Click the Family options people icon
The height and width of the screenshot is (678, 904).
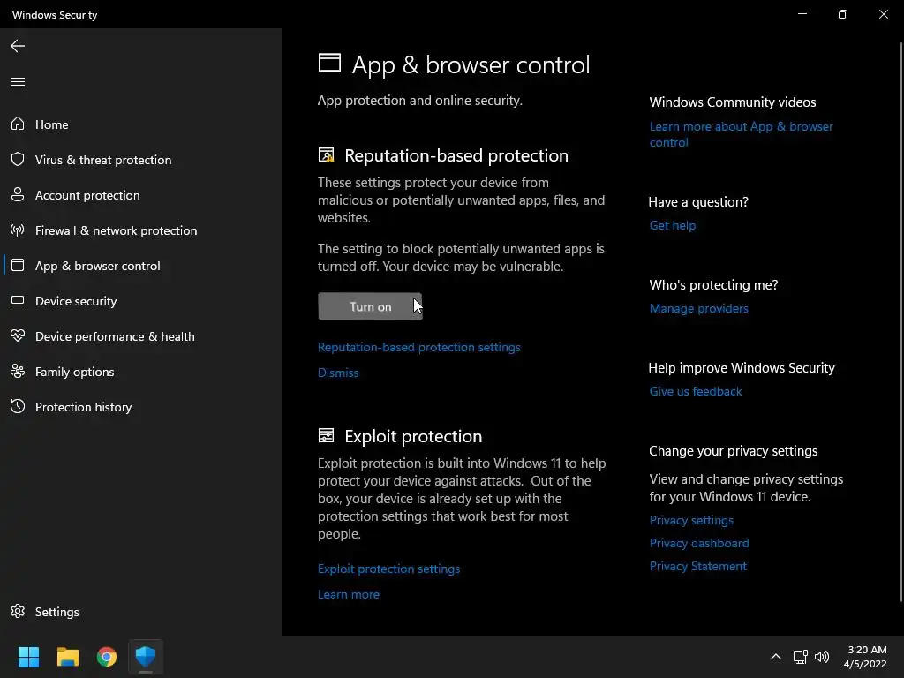18,372
